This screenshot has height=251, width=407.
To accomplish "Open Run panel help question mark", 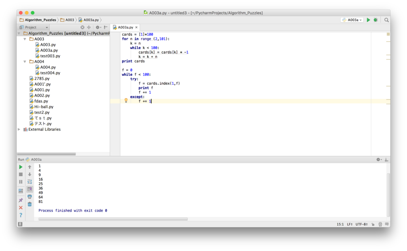I will click(21, 215).
